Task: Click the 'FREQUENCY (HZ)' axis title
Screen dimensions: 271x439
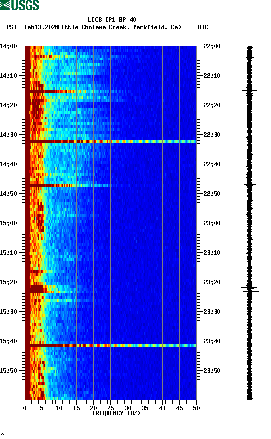Action: point(116,413)
